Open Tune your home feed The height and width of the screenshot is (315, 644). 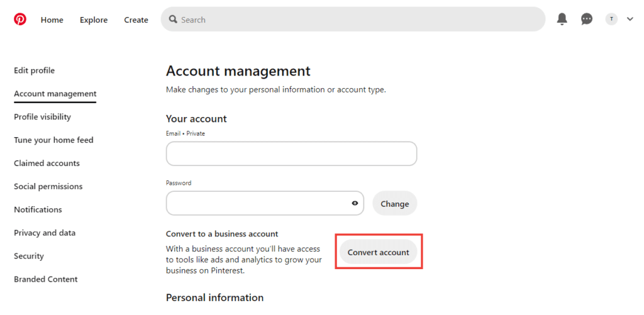coord(53,140)
